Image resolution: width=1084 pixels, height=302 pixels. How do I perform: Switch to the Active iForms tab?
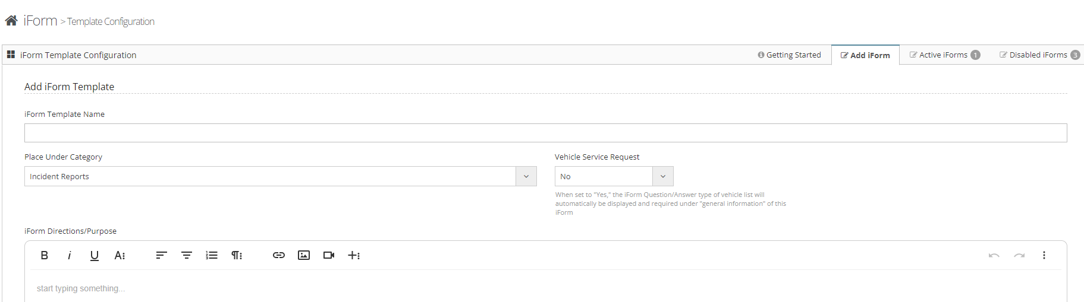click(x=944, y=55)
